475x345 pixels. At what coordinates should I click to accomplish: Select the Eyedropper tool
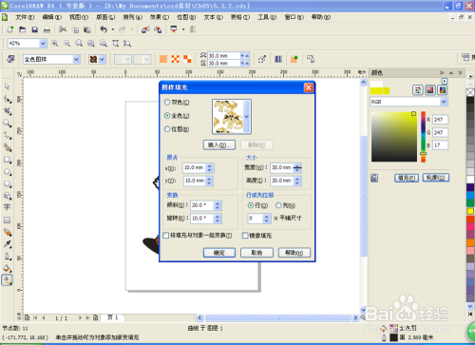7,244
